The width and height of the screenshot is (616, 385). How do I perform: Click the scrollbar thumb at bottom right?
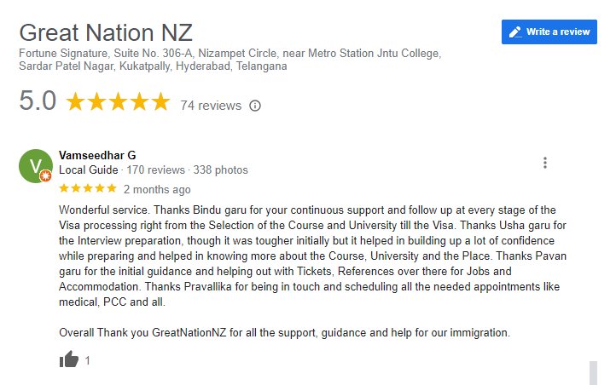(592, 372)
